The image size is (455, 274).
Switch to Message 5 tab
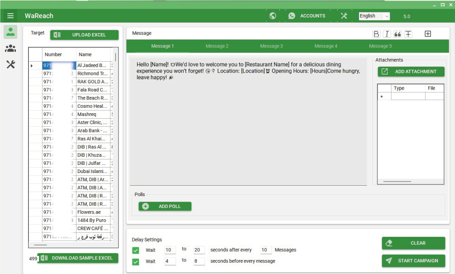point(380,46)
